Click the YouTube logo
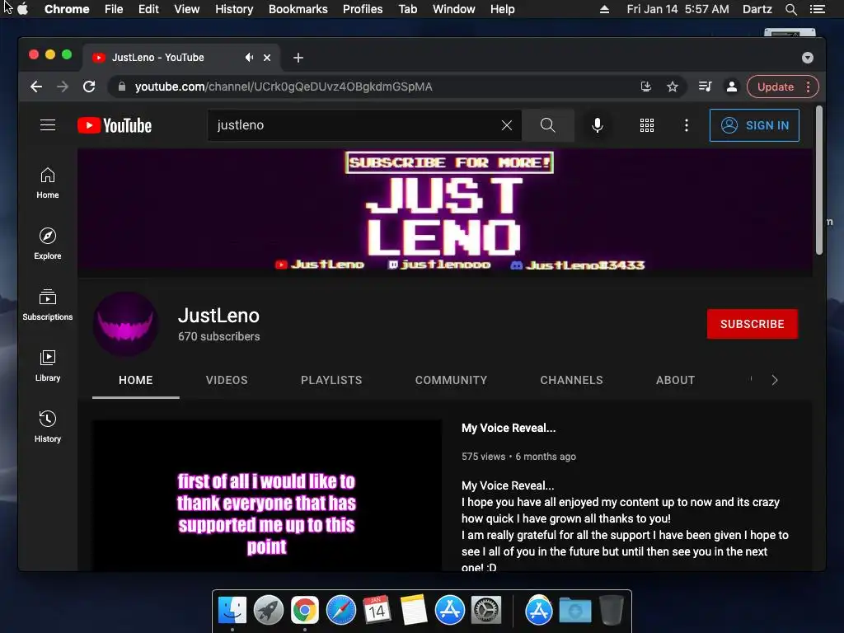This screenshot has height=633, width=844. 115,125
